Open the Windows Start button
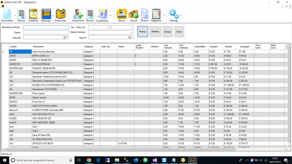 (x=5, y=160)
